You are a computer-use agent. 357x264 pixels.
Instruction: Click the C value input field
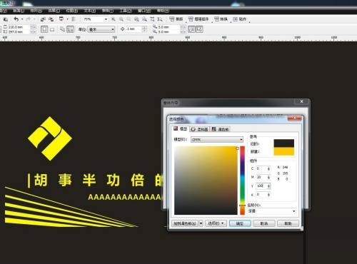click(261, 168)
